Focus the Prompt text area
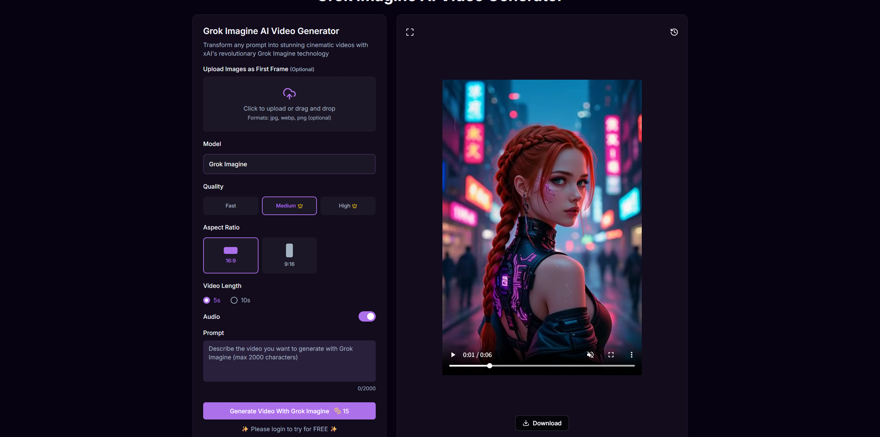 [289, 361]
